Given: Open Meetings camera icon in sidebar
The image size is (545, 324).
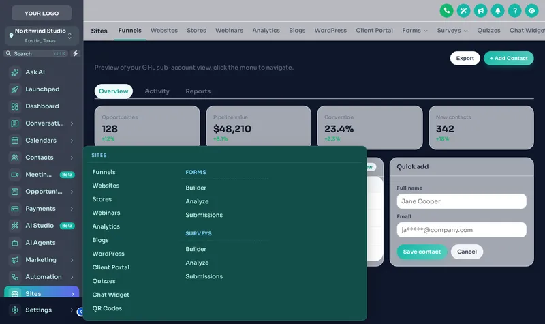Looking at the screenshot, I should click(15, 175).
